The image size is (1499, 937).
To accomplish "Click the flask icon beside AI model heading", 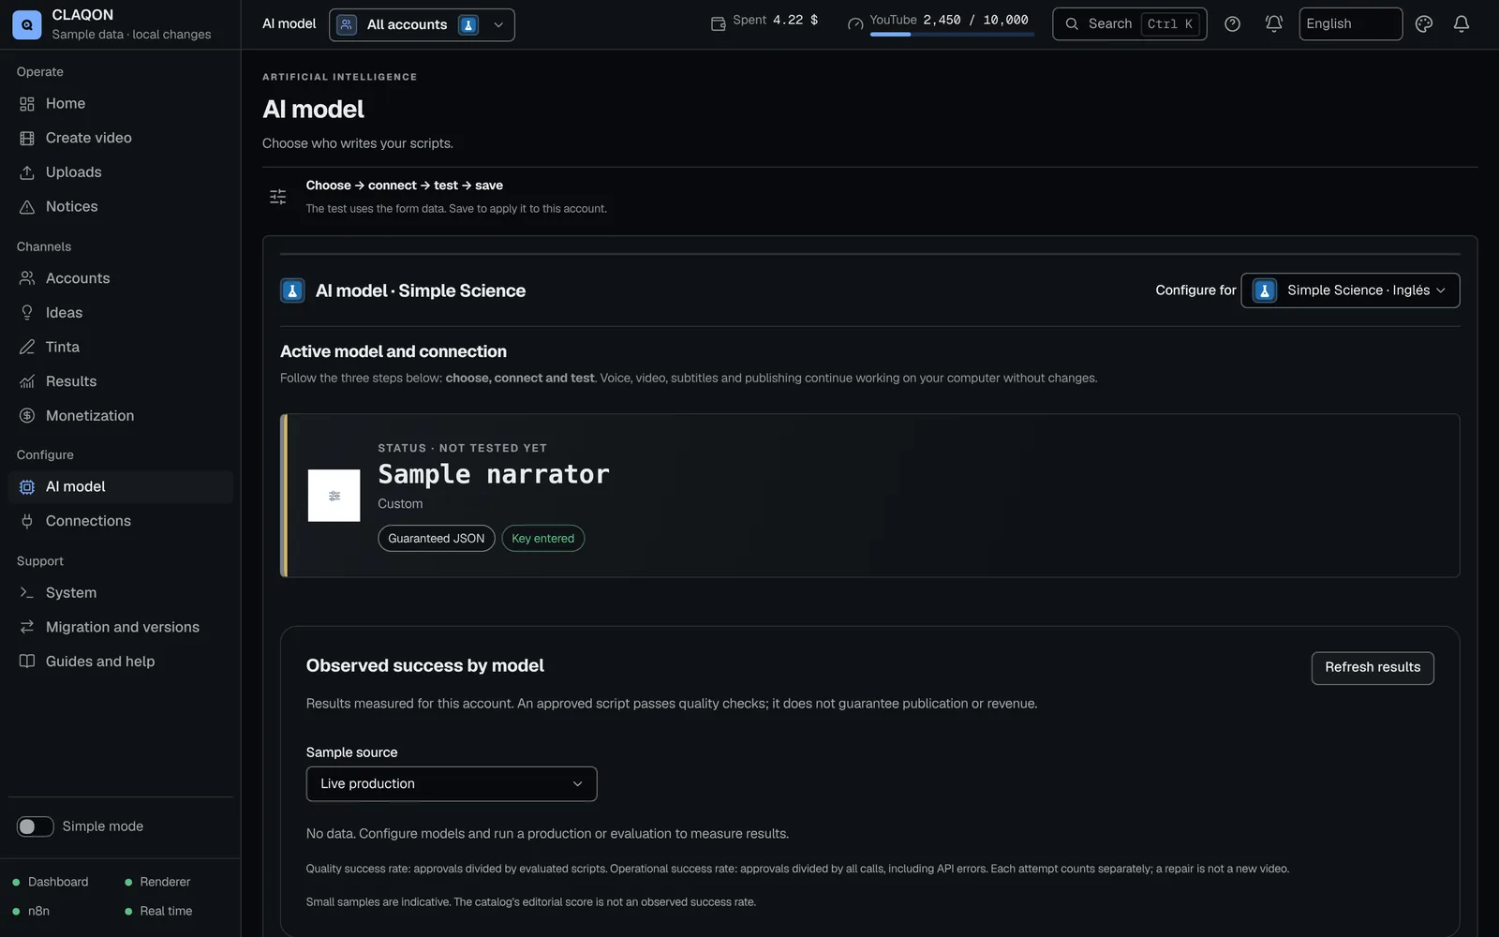I will [x=292, y=290].
